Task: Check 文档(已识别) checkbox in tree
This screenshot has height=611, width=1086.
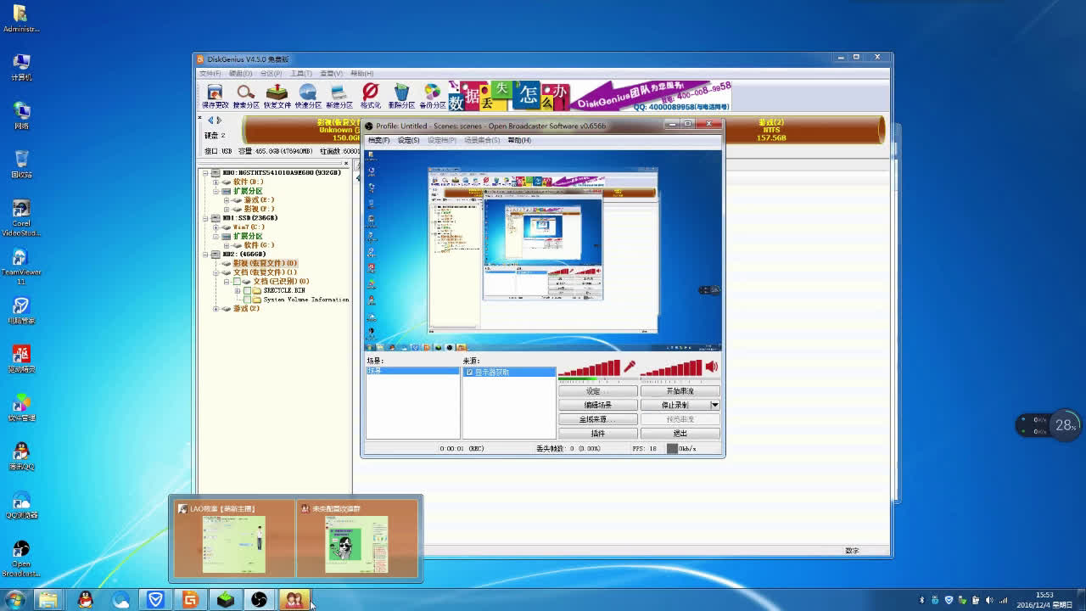Action: point(237,281)
